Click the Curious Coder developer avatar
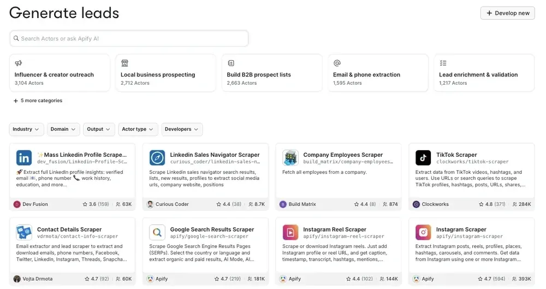 tap(150, 204)
